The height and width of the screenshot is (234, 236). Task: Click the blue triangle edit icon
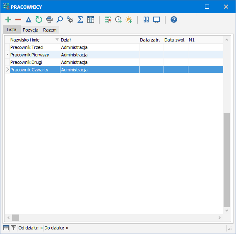29,20
